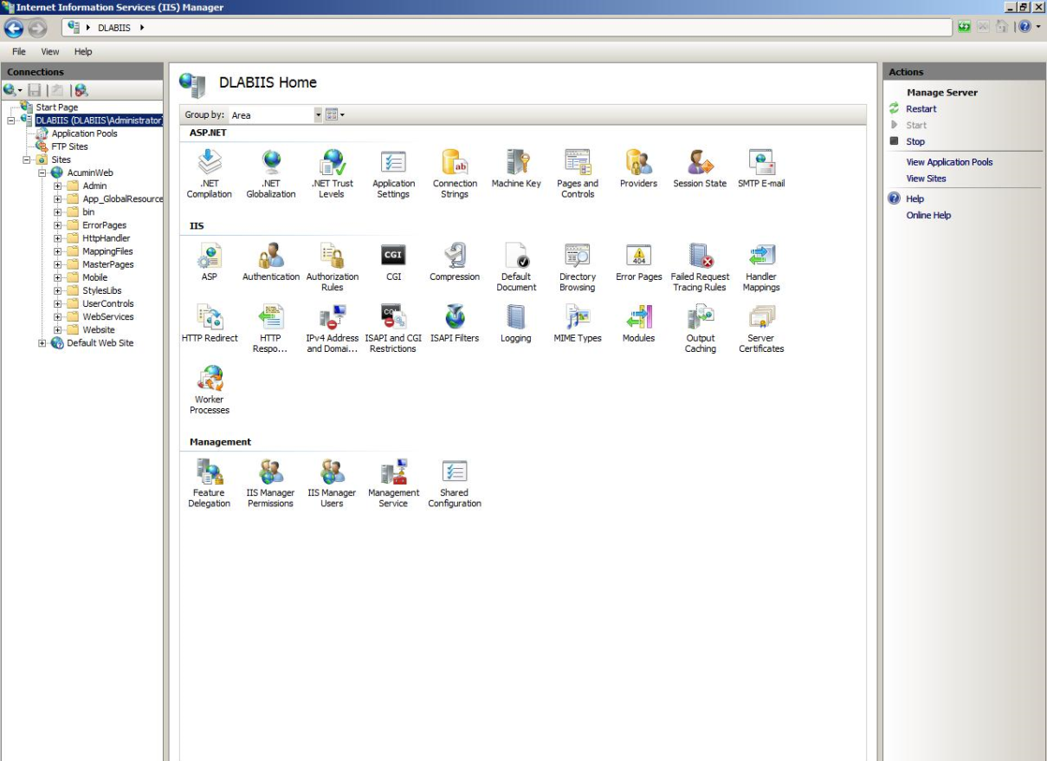Open Connection Strings feature
Viewport: 1047px width, 761px height.
(455, 173)
